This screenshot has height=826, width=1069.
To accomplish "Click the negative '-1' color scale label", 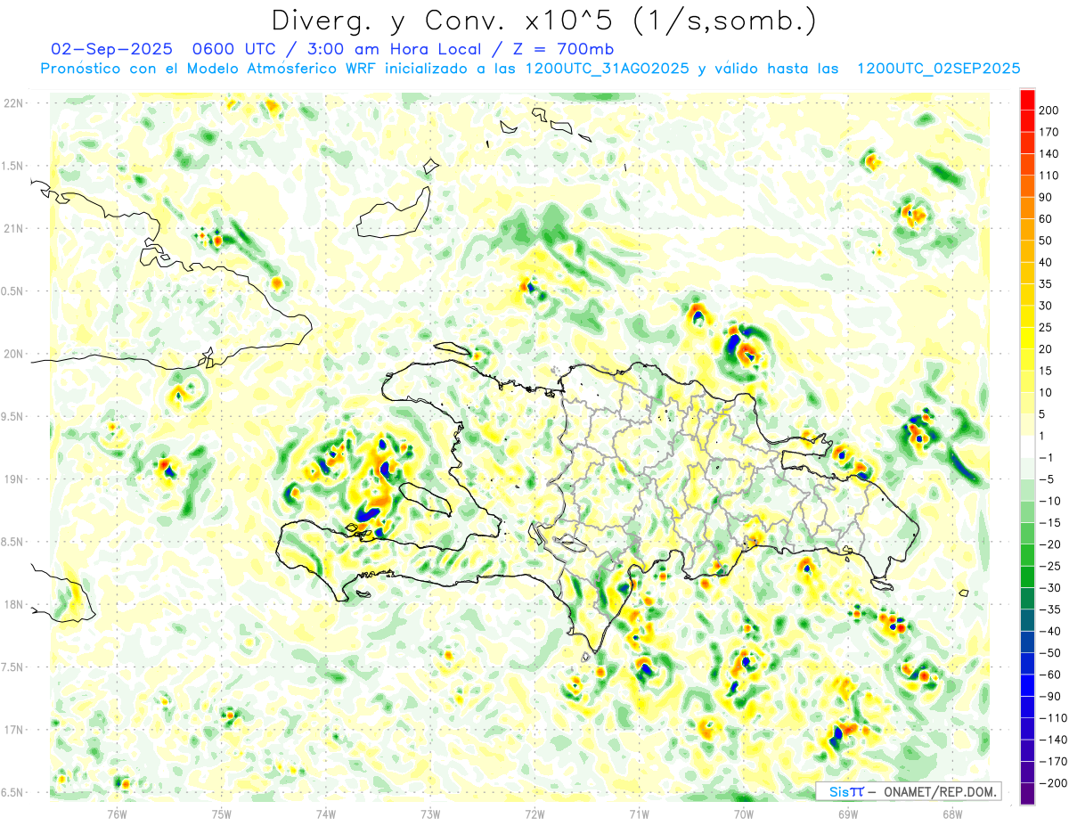I will (1048, 457).
